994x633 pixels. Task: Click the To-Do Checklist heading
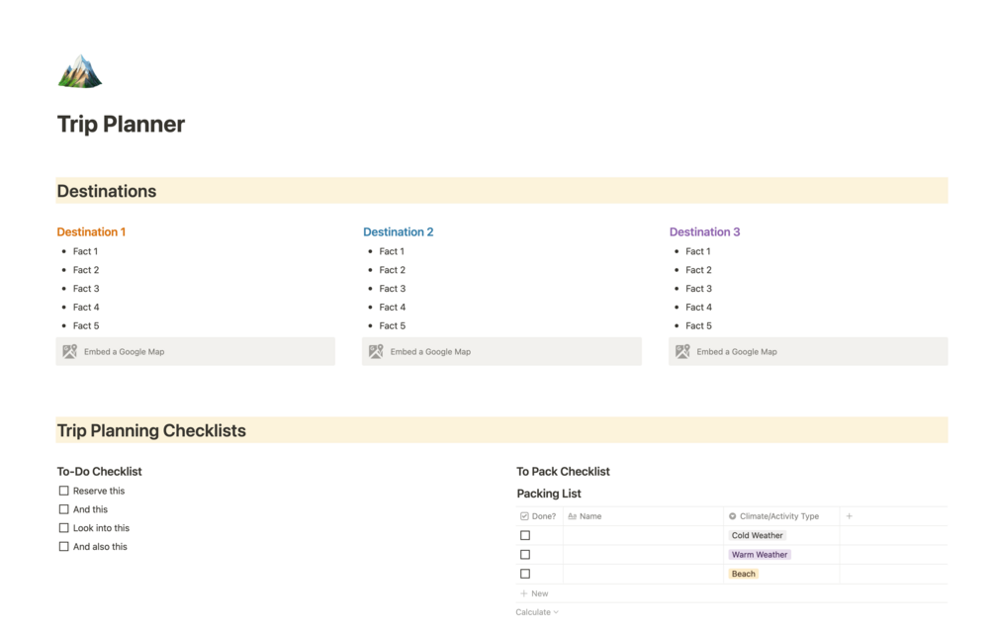click(100, 472)
